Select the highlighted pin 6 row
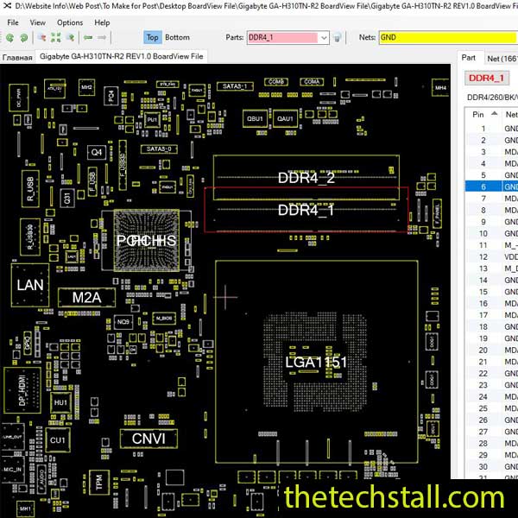The height and width of the screenshot is (518, 518). (x=491, y=186)
